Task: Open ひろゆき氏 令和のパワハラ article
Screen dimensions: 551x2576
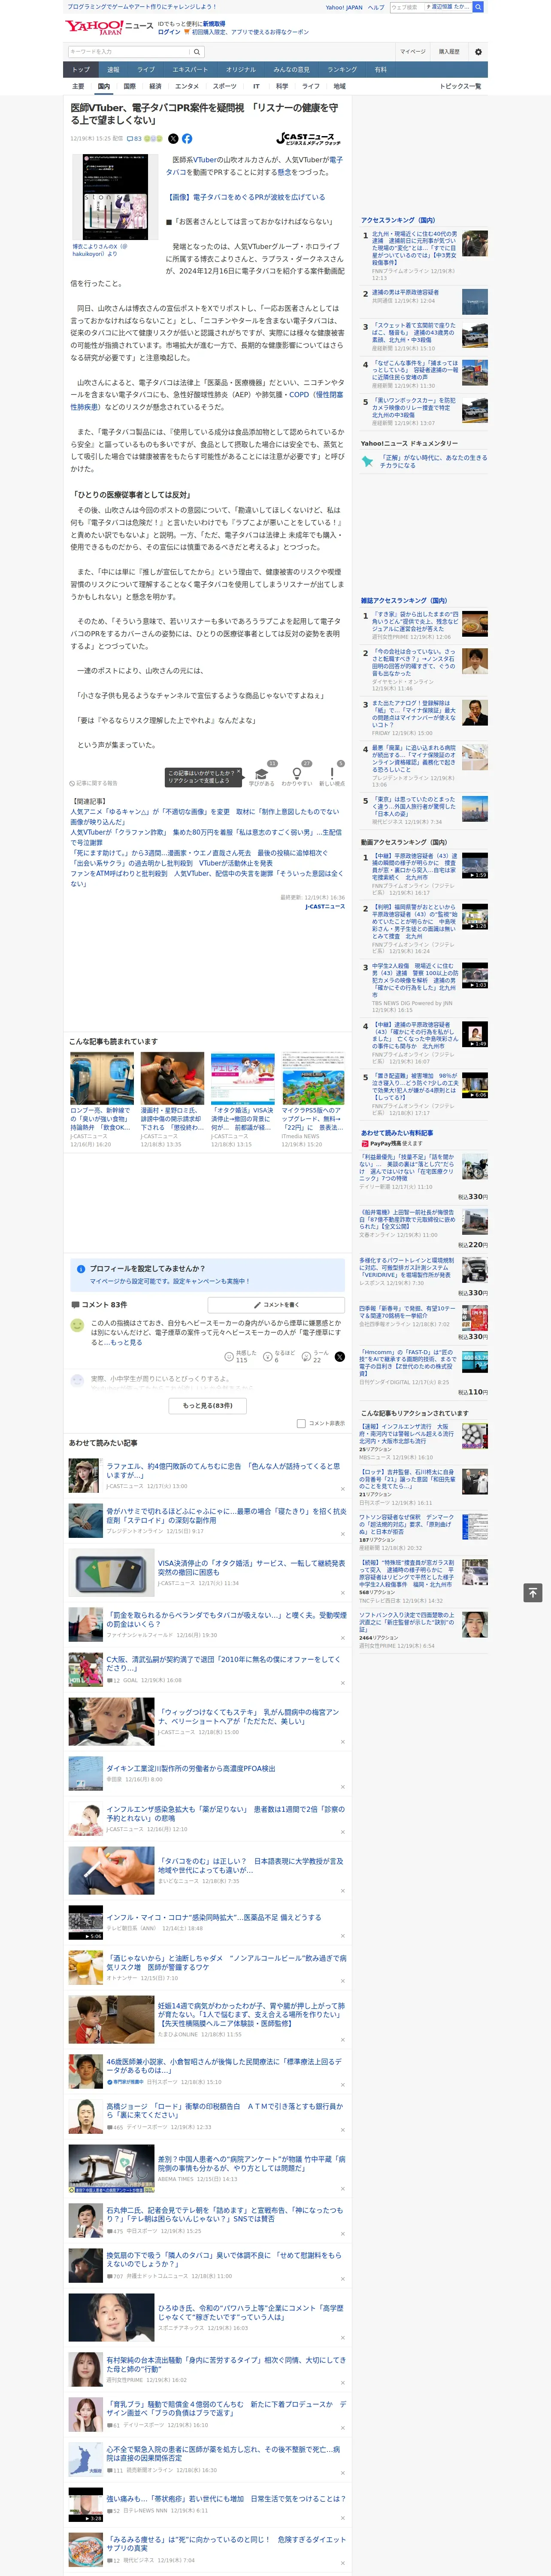Action: [x=250, y=2313]
